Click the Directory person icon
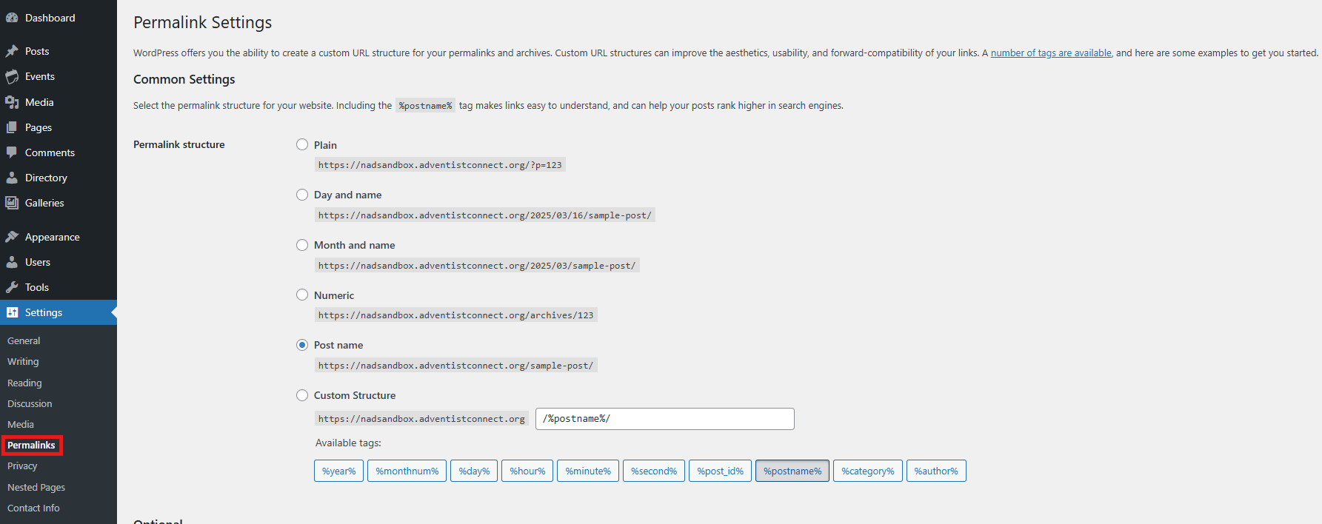 coord(12,178)
